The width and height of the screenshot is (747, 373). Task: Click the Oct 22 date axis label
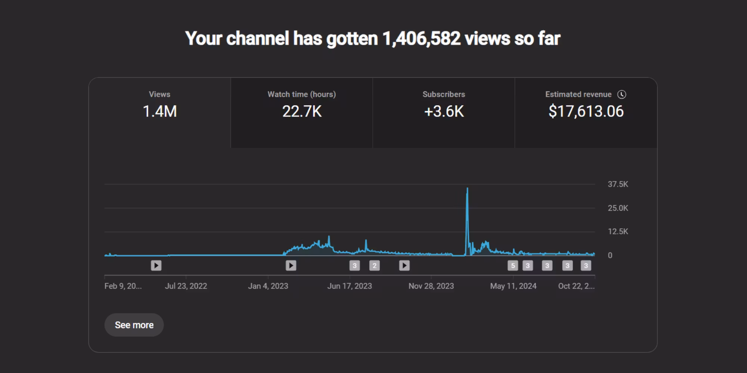click(x=576, y=286)
